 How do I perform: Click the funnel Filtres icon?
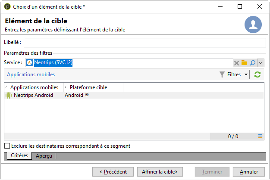point(222,74)
